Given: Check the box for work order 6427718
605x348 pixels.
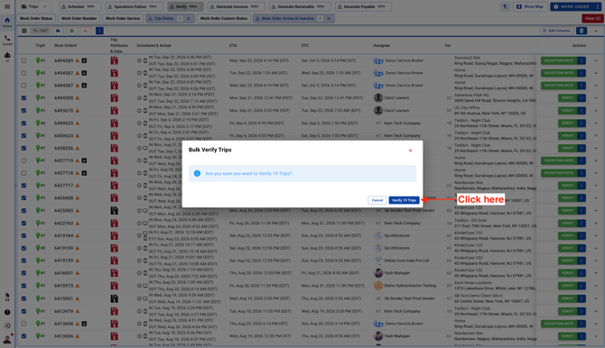Looking at the screenshot, I should pos(23,173).
